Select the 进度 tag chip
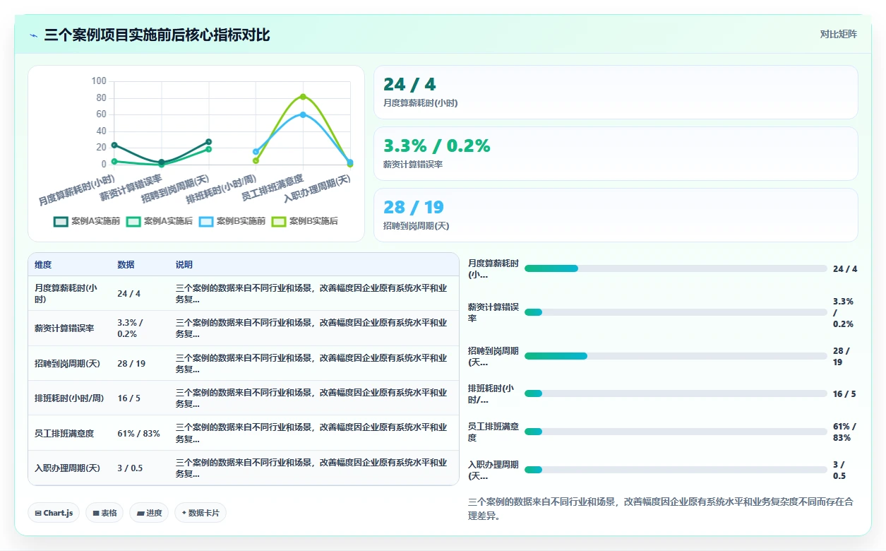886x551 pixels. click(149, 513)
